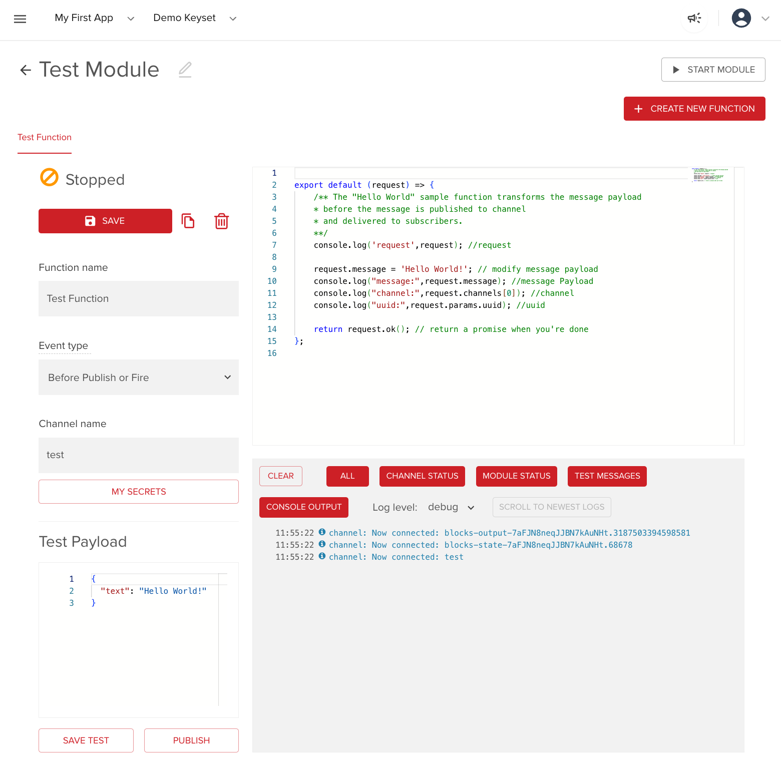The height and width of the screenshot is (764, 781).
Task: Click the announcements megaphone icon
Action: 694,18
